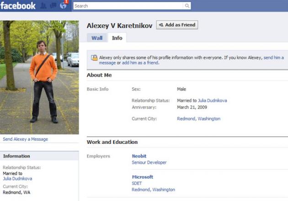288x201 pixels.
Task: Click the lock privacy icon
Action: 95,58
